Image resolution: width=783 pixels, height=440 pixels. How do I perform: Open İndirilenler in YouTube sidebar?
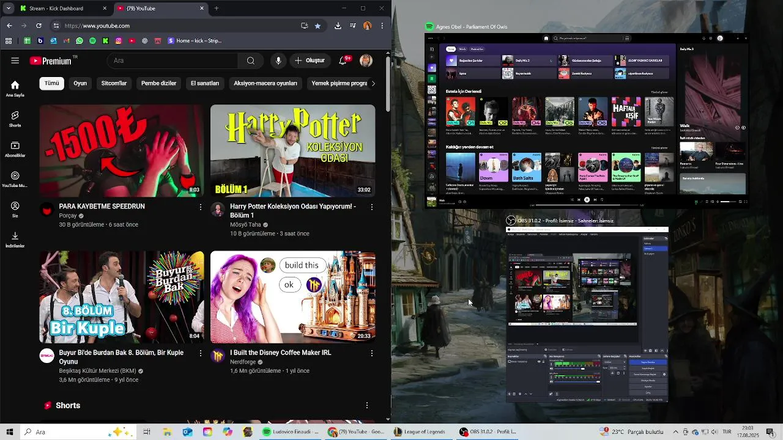pyautogui.click(x=15, y=240)
